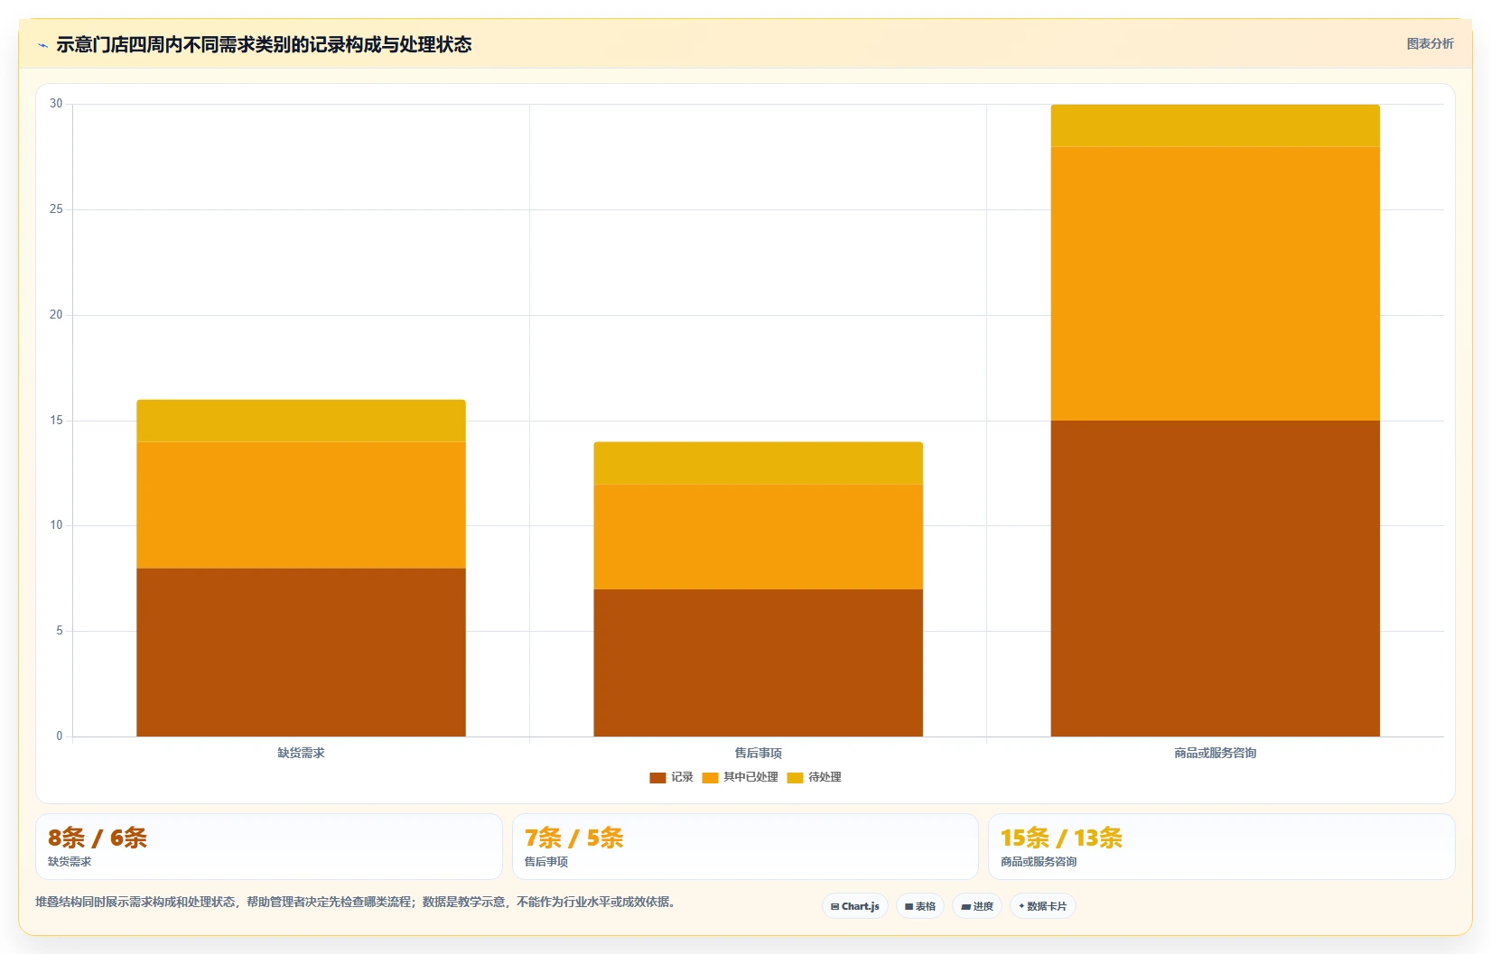This screenshot has width=1491, height=954.
Task: Click the 其中已处理 segment of 售后事项 bar
Action: click(758, 537)
